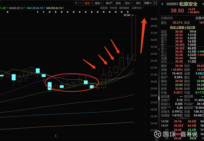This screenshot has height=141, width=204.
Task: Click 隐藏 to hide the side panel
Action: pos(148,3)
